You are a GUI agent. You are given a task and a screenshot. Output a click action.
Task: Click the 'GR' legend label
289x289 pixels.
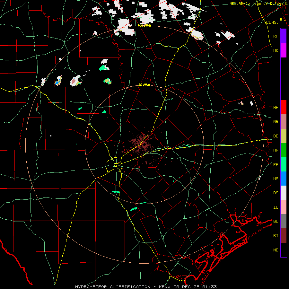coord(276,122)
